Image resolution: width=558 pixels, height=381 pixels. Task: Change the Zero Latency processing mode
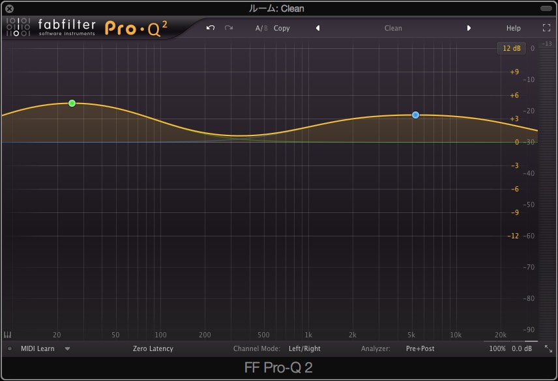tap(153, 348)
